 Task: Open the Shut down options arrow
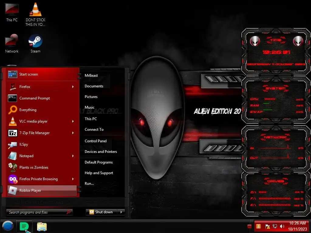[121, 212]
